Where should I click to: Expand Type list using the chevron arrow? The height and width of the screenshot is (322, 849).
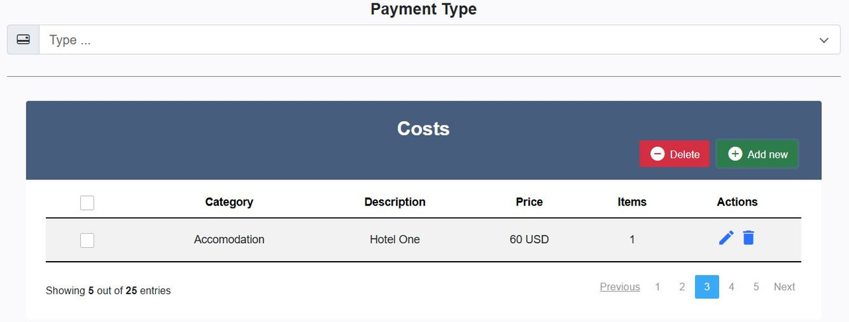click(824, 40)
